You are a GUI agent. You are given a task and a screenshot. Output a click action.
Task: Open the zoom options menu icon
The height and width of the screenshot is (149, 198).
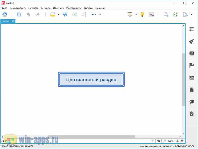pos(182,141)
